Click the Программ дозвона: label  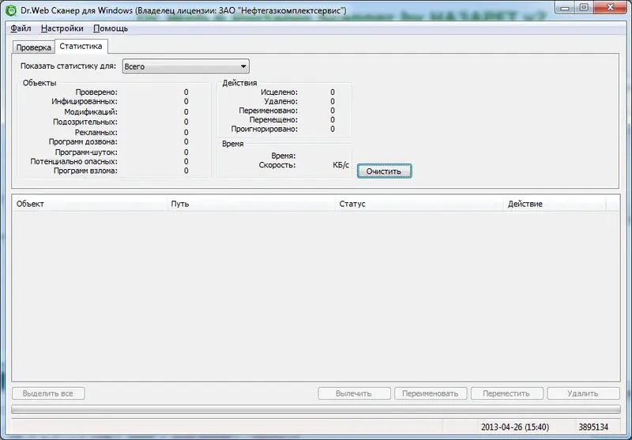pyautogui.click(x=83, y=142)
